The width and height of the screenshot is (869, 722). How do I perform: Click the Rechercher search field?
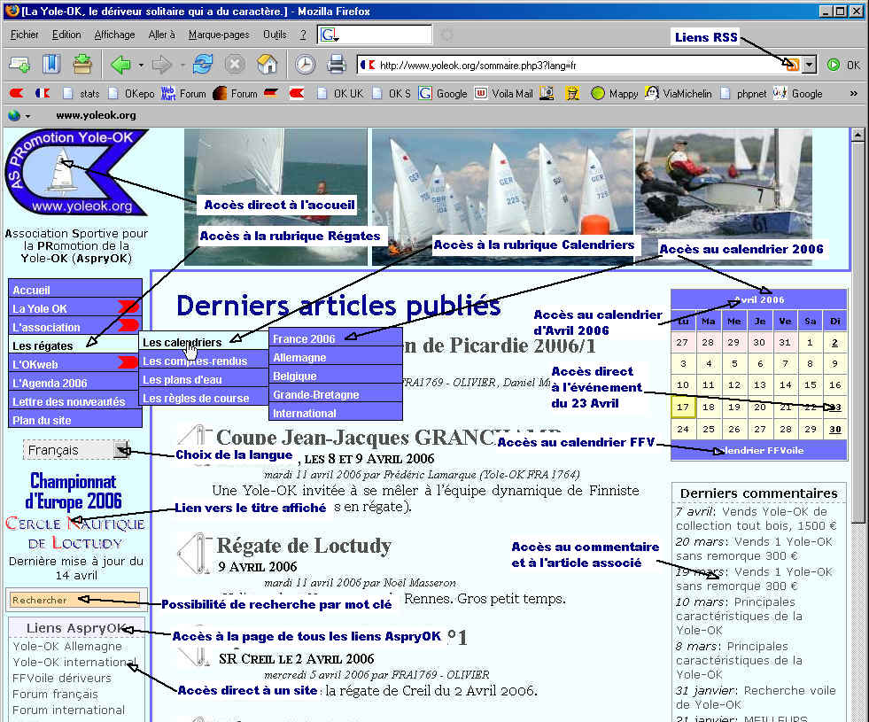pos(74,600)
